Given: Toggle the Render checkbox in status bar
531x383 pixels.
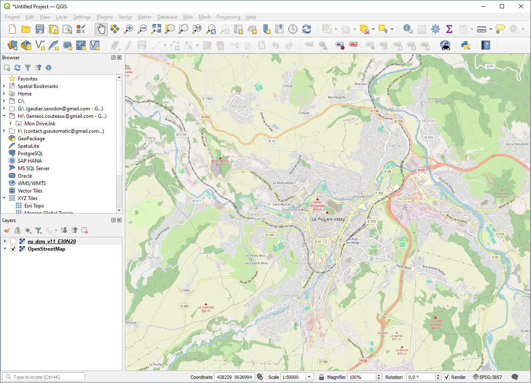Looking at the screenshot, I should [x=447, y=377].
